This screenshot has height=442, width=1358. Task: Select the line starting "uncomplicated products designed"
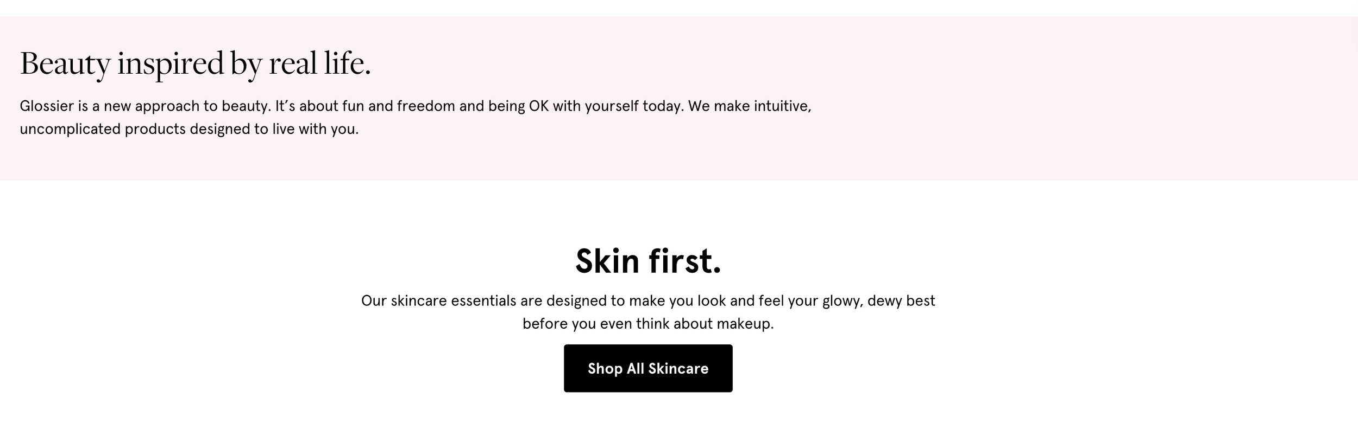(x=189, y=129)
